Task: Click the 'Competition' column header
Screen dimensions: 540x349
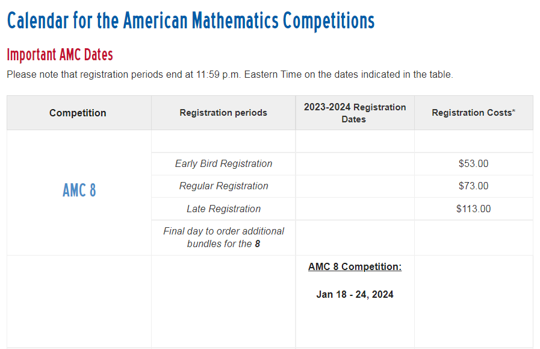Action: [x=78, y=113]
